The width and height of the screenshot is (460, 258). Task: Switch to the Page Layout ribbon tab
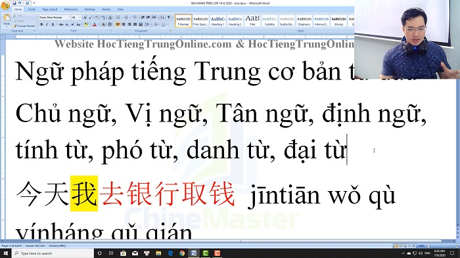[50, 9]
